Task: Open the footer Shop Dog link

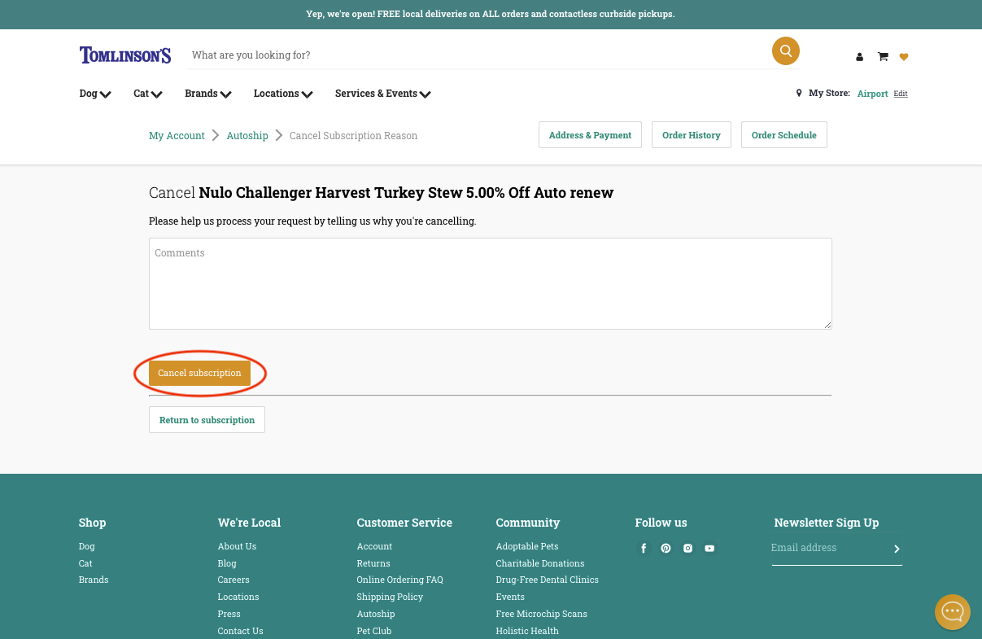Action: click(x=87, y=546)
